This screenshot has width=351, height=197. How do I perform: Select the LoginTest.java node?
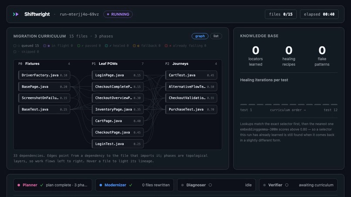click(x=118, y=144)
